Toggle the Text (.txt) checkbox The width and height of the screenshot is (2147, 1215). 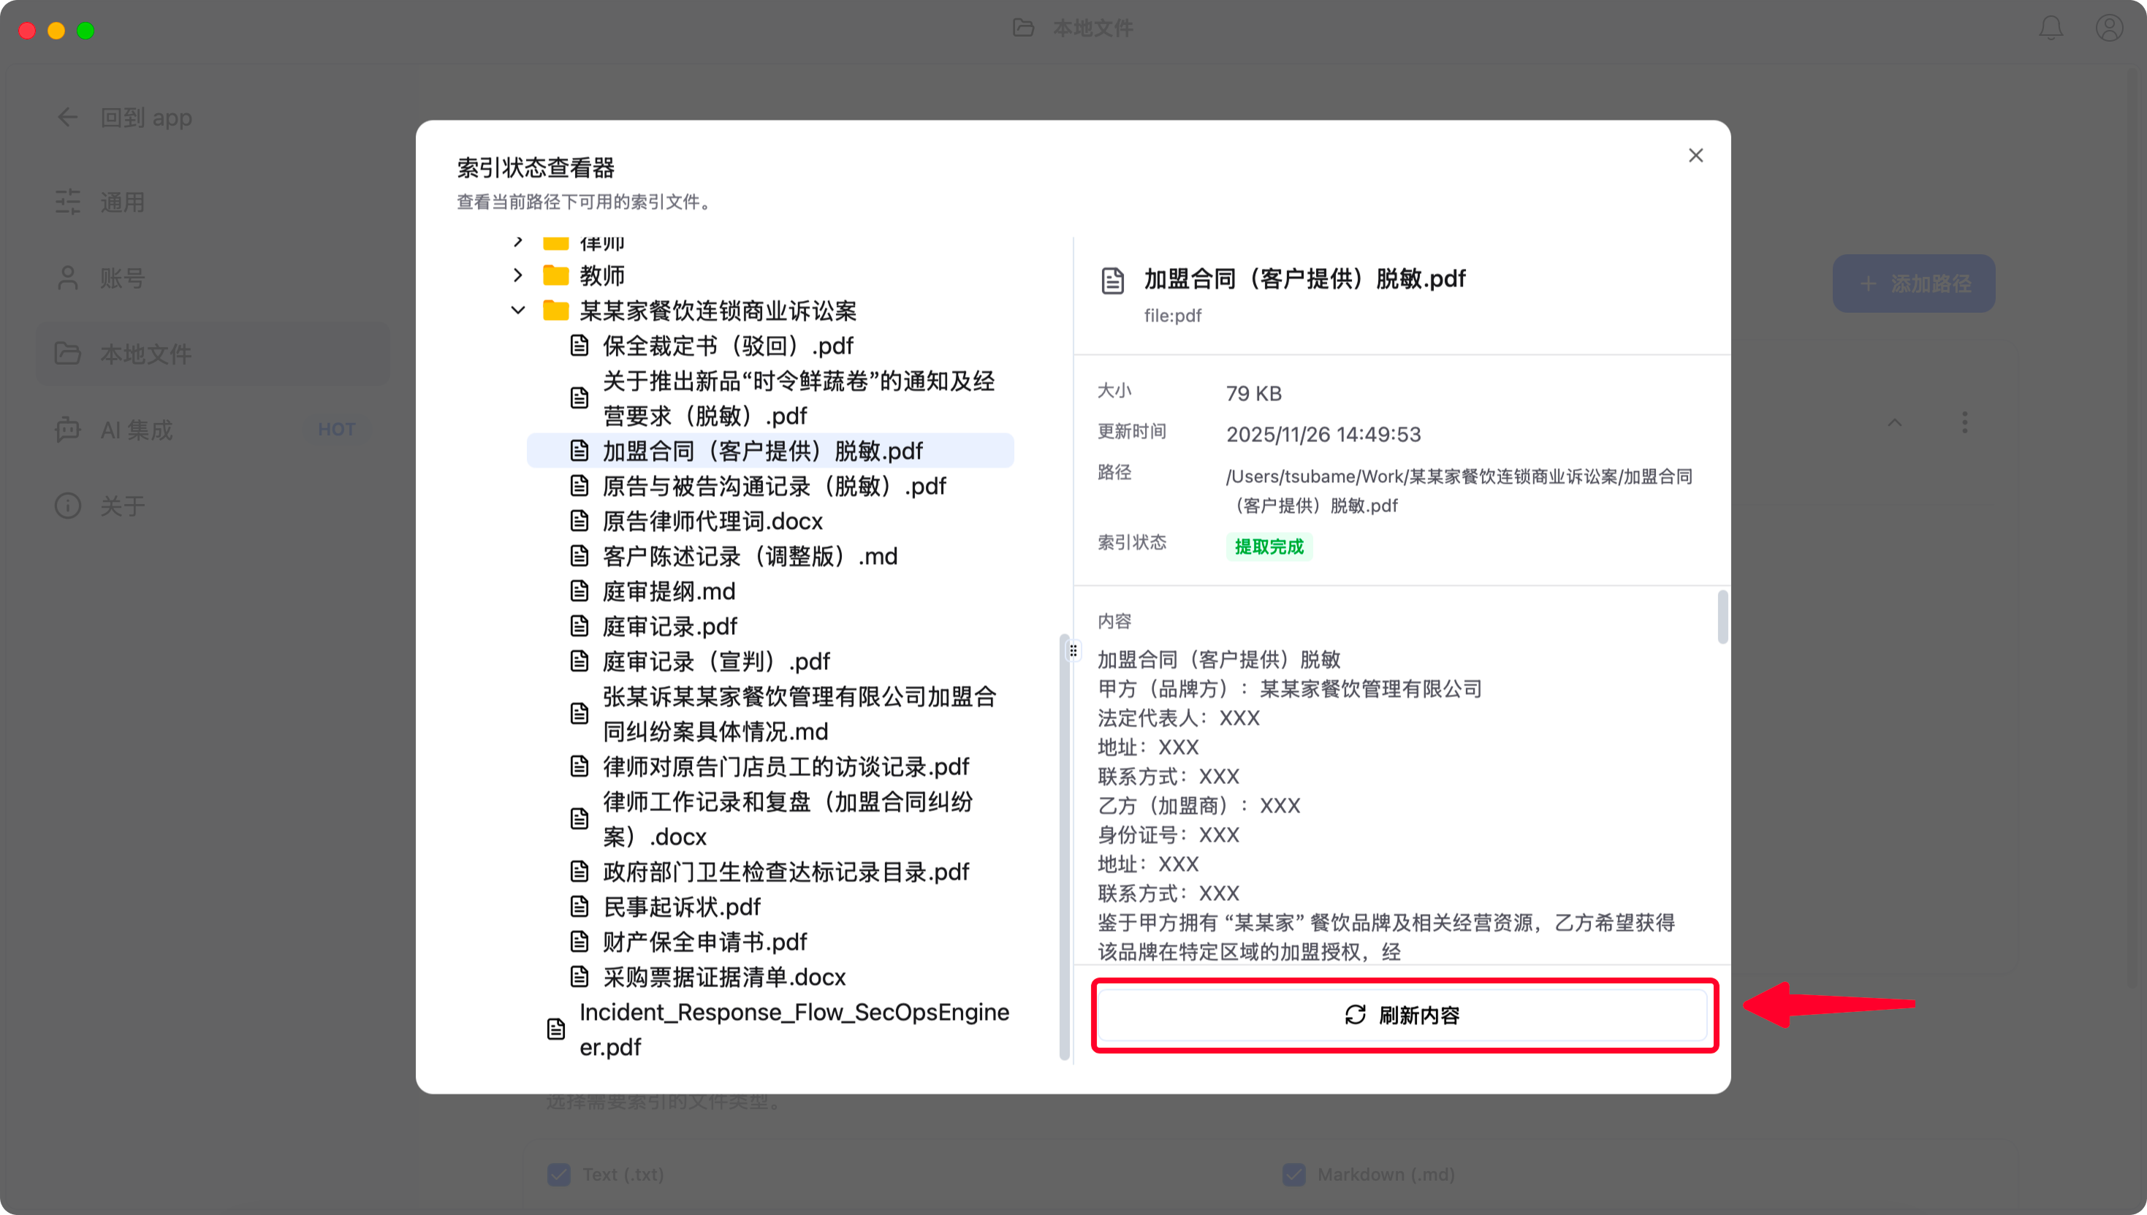559,1174
